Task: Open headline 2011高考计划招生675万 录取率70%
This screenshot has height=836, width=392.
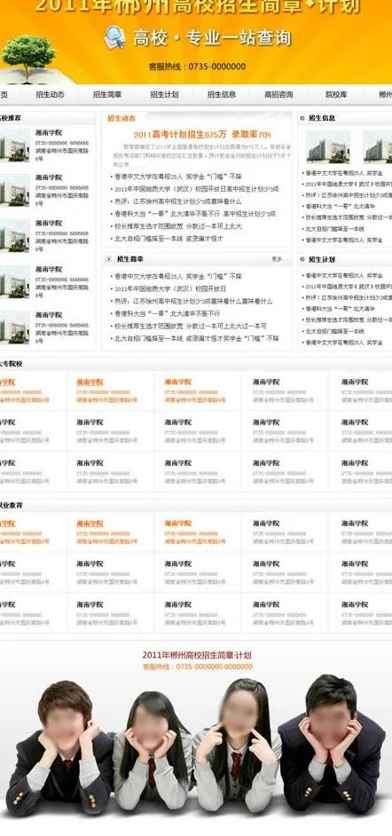Action: point(202,134)
